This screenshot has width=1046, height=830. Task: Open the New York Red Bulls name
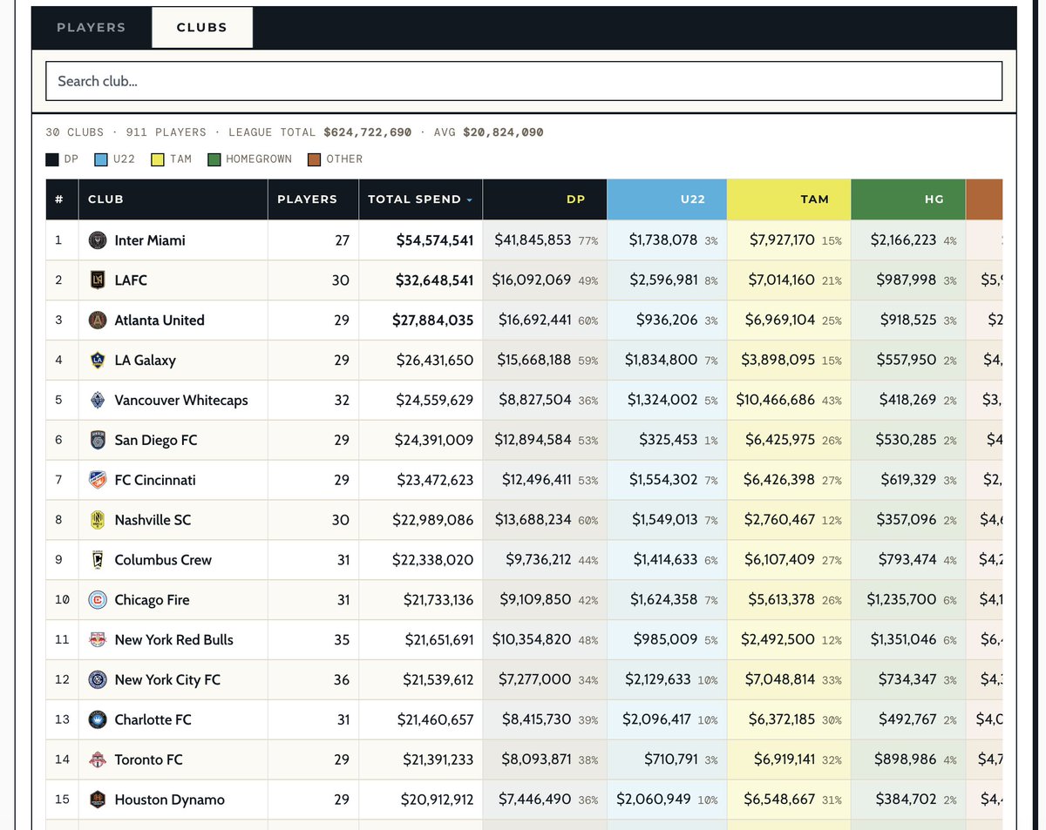pos(174,640)
